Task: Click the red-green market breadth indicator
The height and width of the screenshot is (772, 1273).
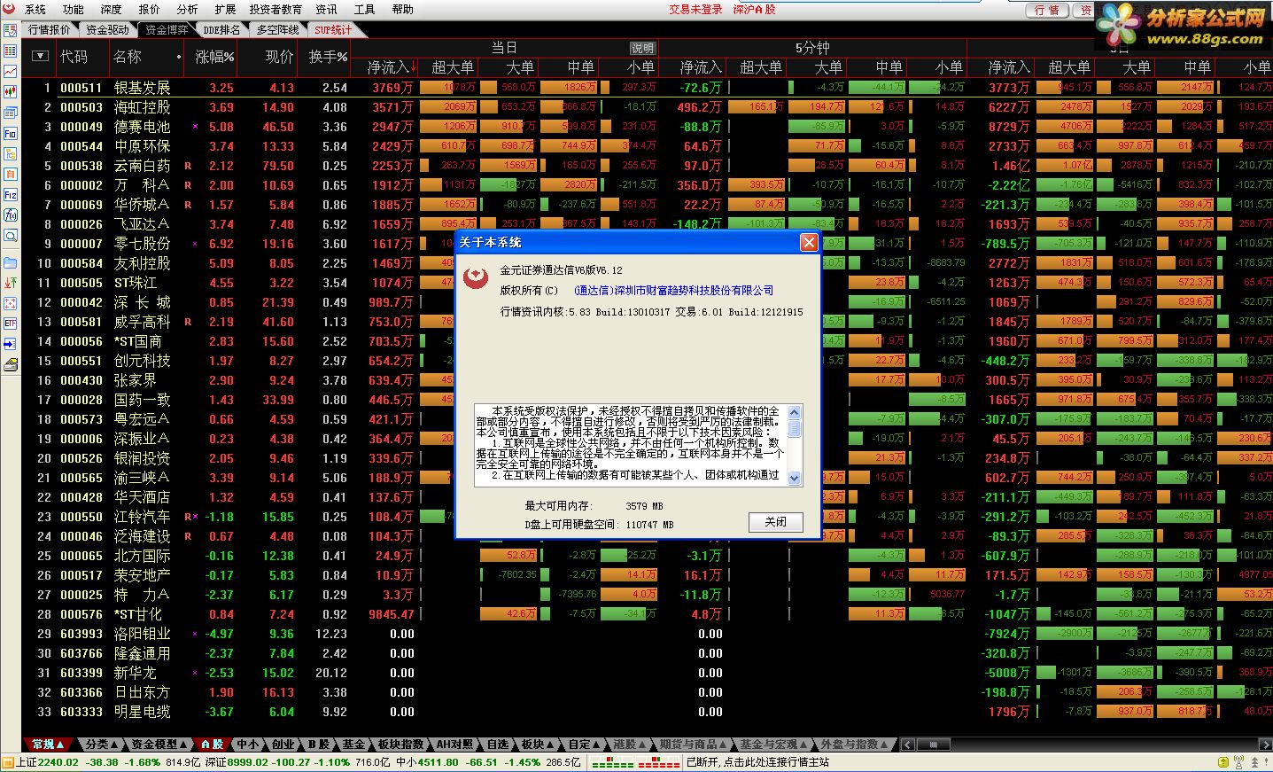Action: [636, 762]
